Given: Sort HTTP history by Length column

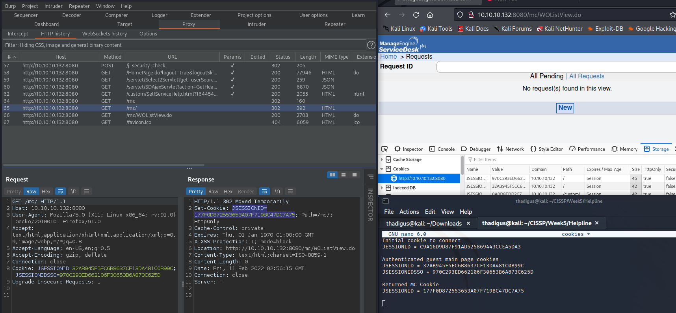Looking at the screenshot, I should point(308,57).
